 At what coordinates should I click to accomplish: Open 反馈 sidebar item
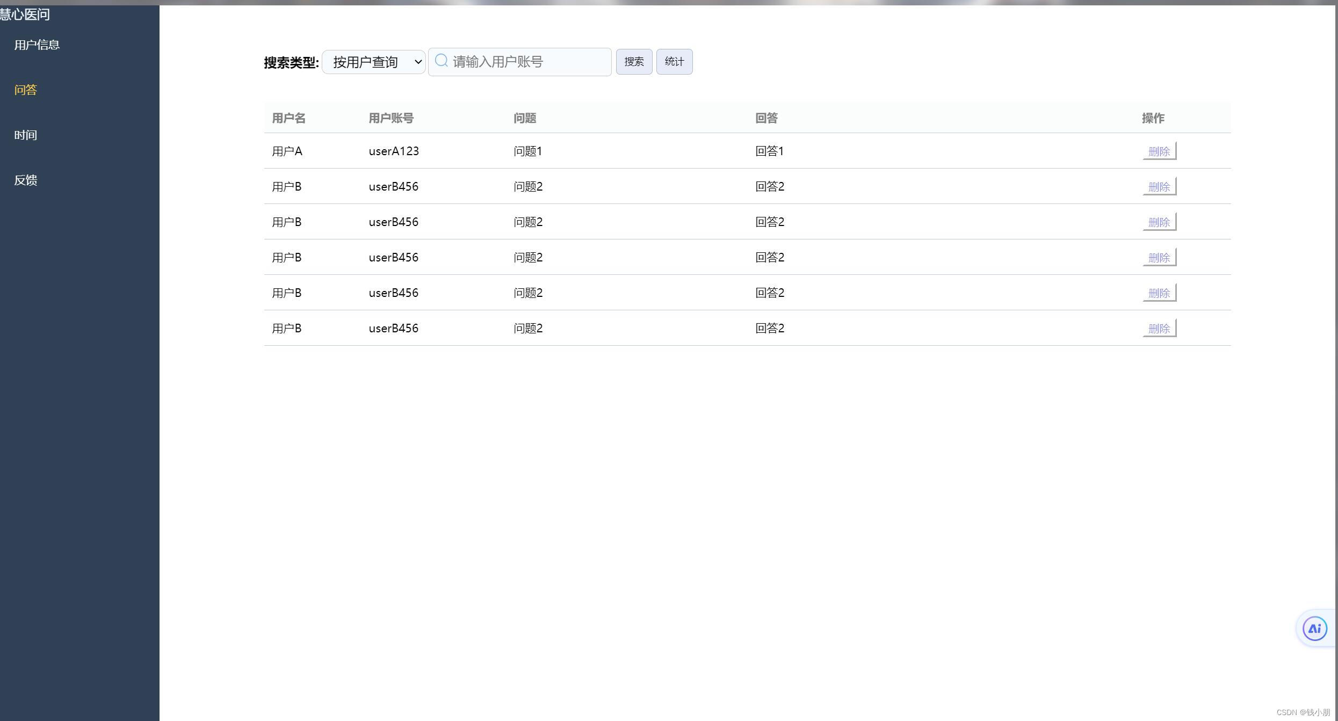click(x=26, y=180)
